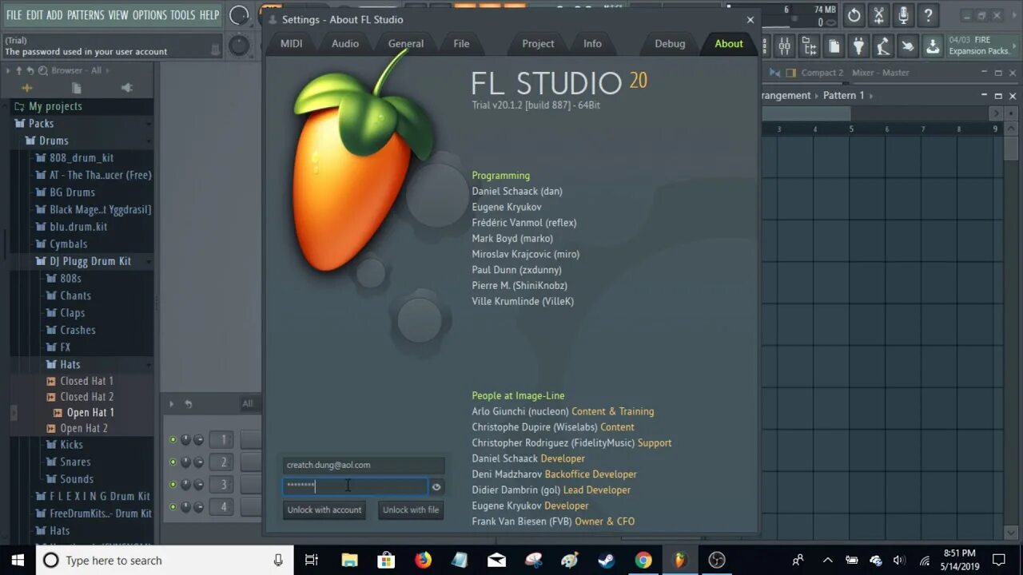Toggle password visibility eye icon
This screenshot has height=575, width=1023.
pyautogui.click(x=436, y=486)
